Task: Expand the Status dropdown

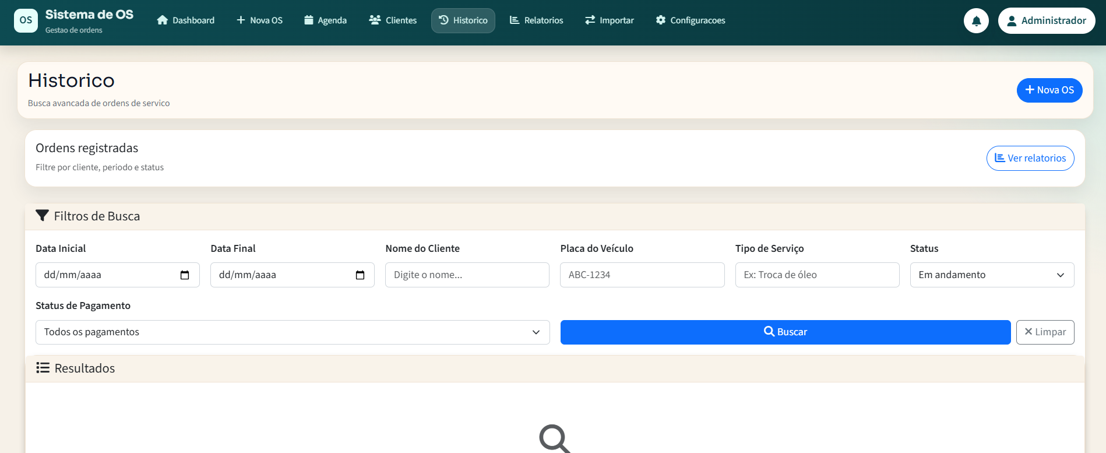Action: 992,275
